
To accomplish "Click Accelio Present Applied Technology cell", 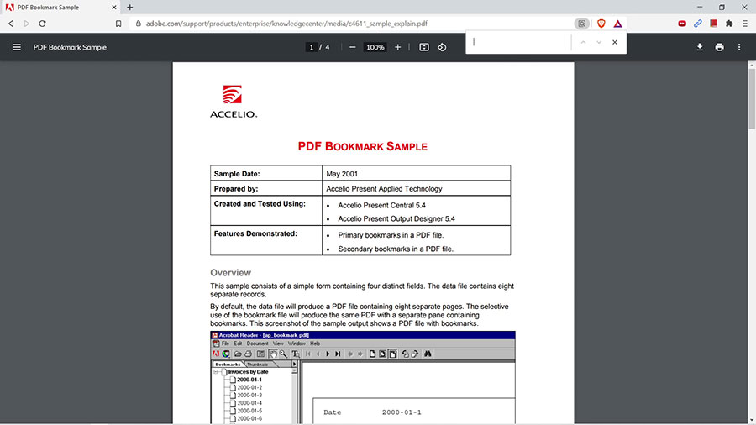I will pyautogui.click(x=417, y=188).
